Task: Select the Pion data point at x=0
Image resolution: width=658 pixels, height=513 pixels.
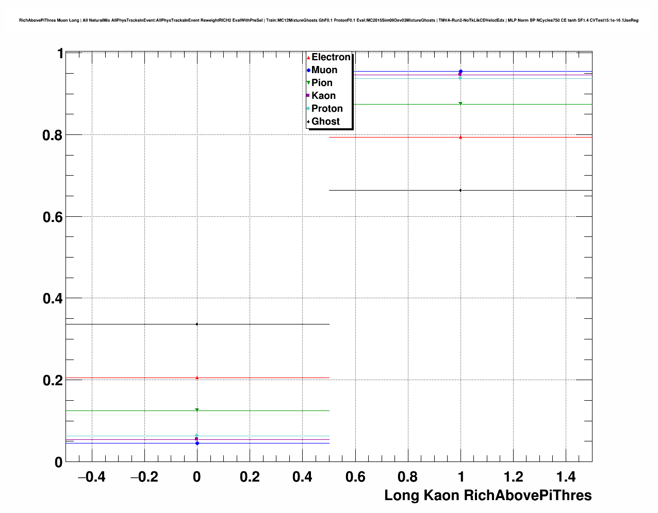Action: (x=197, y=410)
